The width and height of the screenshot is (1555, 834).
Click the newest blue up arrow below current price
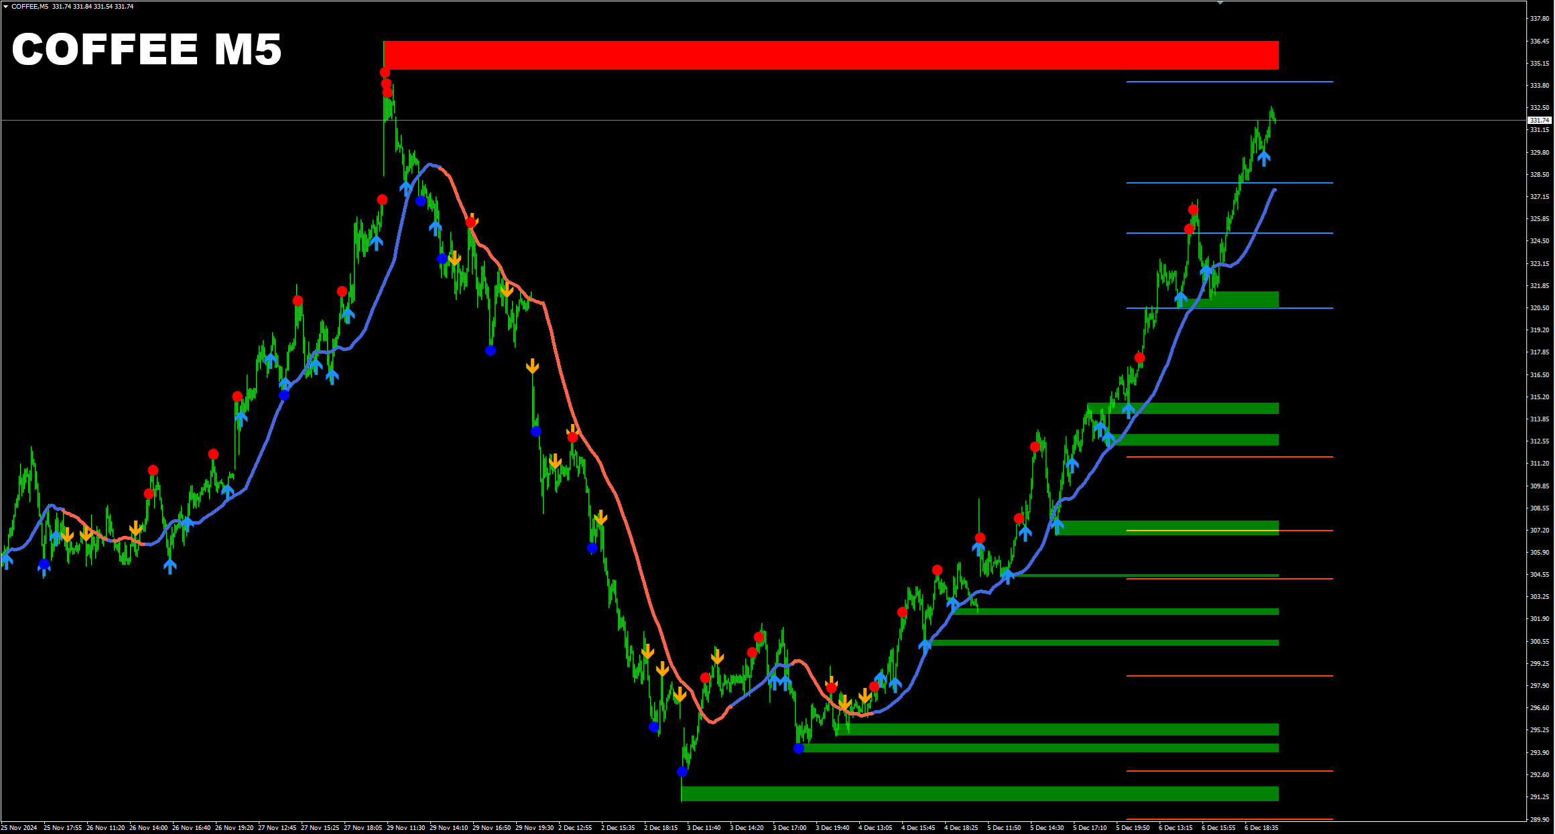pyautogui.click(x=1263, y=159)
